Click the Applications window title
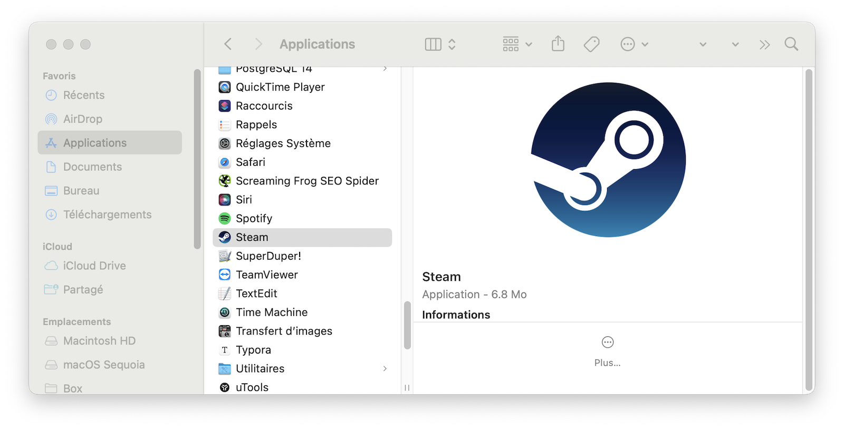This screenshot has height=430, width=844. [317, 44]
